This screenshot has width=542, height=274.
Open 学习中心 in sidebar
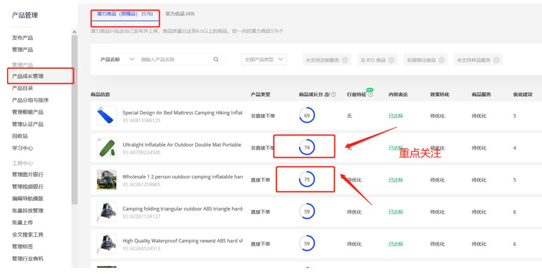pyautogui.click(x=23, y=148)
